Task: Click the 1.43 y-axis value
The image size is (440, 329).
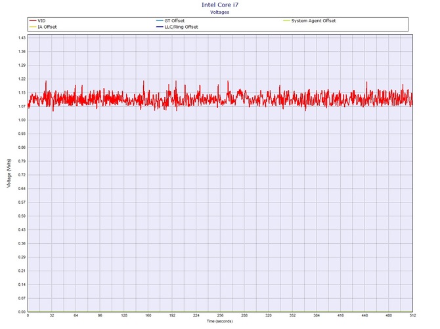Action: coord(22,38)
